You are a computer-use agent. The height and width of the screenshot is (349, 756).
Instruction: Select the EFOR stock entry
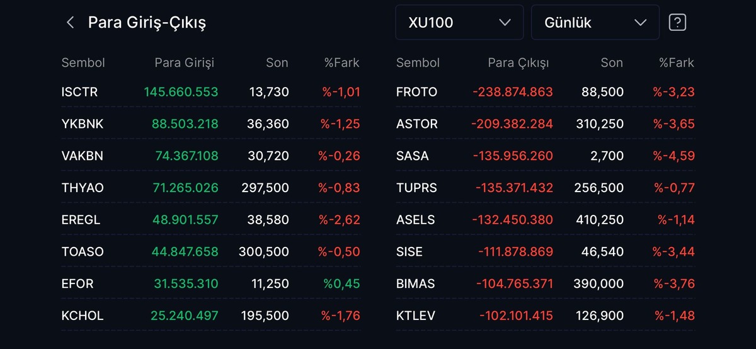211,283
